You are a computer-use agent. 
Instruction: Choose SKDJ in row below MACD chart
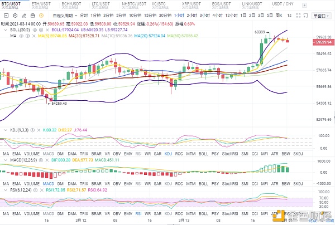[298, 184]
